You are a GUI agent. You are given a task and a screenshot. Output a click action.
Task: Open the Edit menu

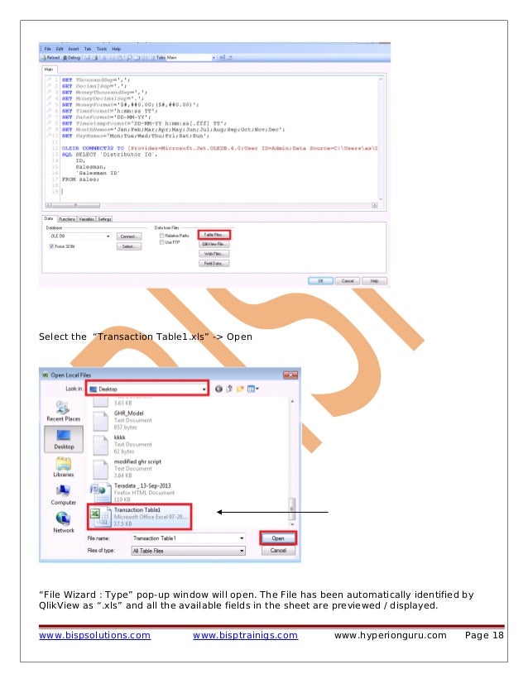(60, 49)
